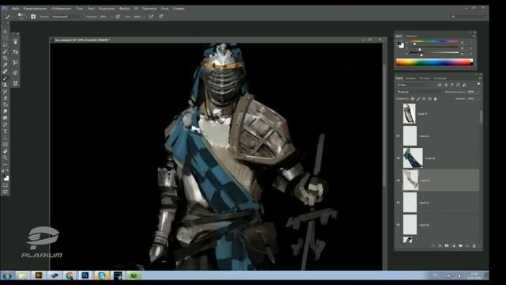Add a layer mask
The height and width of the screenshot is (285, 506).
[447, 245]
